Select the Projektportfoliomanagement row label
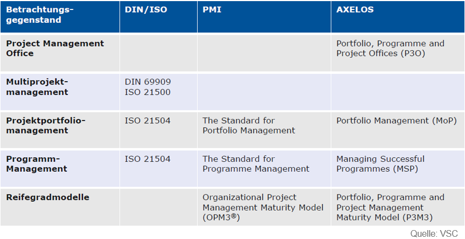 pyautogui.click(x=46, y=126)
